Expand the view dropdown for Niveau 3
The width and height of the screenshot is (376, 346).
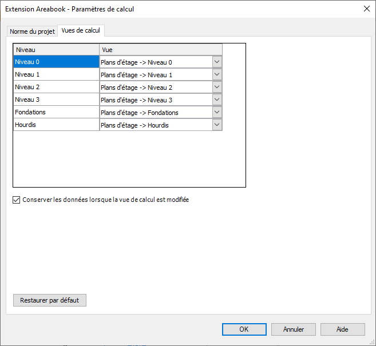pos(217,100)
